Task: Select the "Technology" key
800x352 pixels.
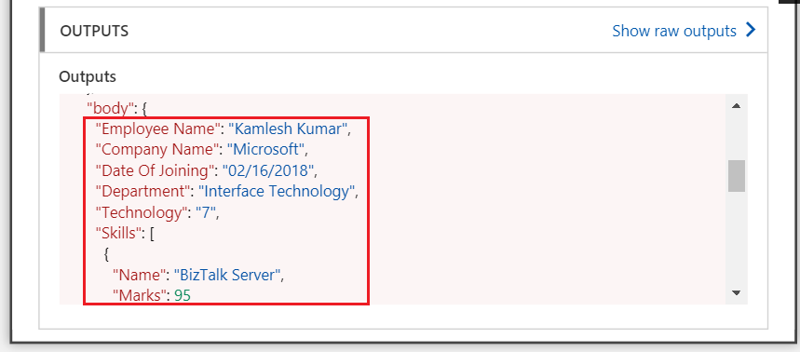Action: pos(142,212)
